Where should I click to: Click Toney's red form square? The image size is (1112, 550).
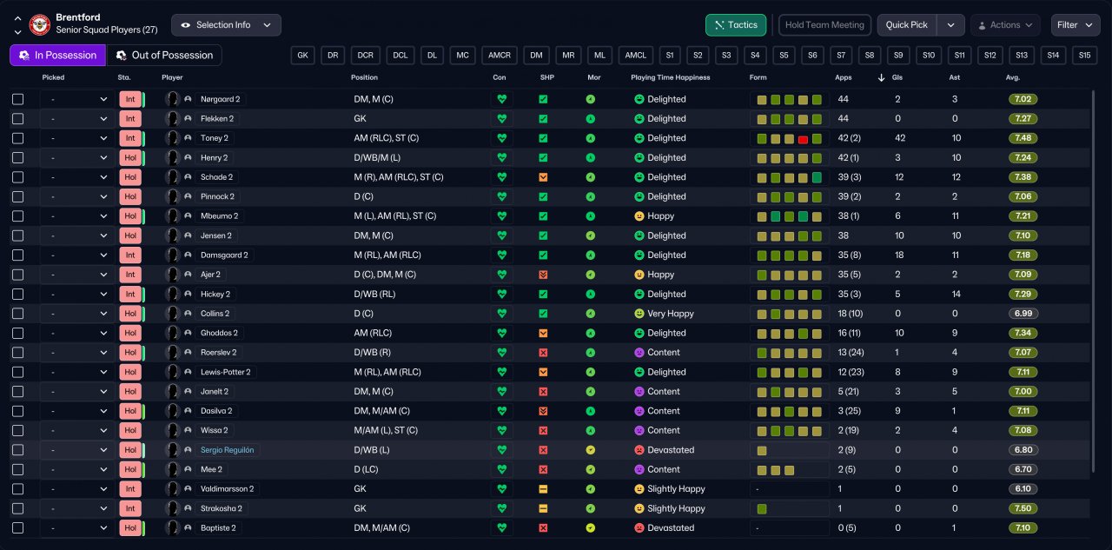pyautogui.click(x=803, y=139)
